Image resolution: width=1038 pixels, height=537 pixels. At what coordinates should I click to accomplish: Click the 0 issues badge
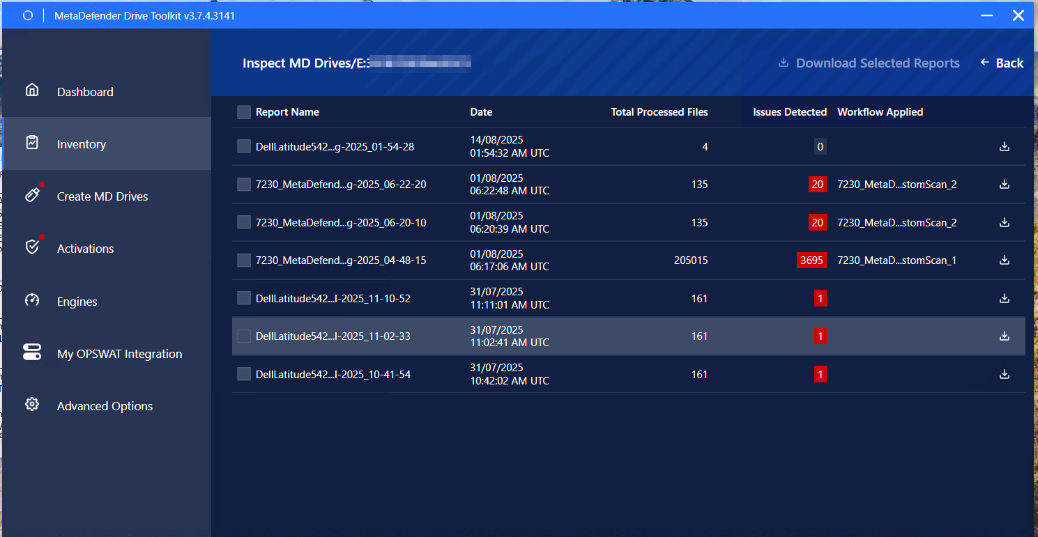pyautogui.click(x=821, y=147)
